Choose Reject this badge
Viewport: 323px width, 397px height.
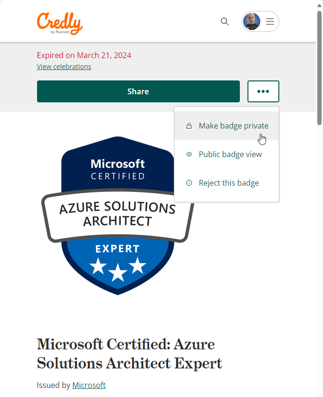click(x=227, y=183)
